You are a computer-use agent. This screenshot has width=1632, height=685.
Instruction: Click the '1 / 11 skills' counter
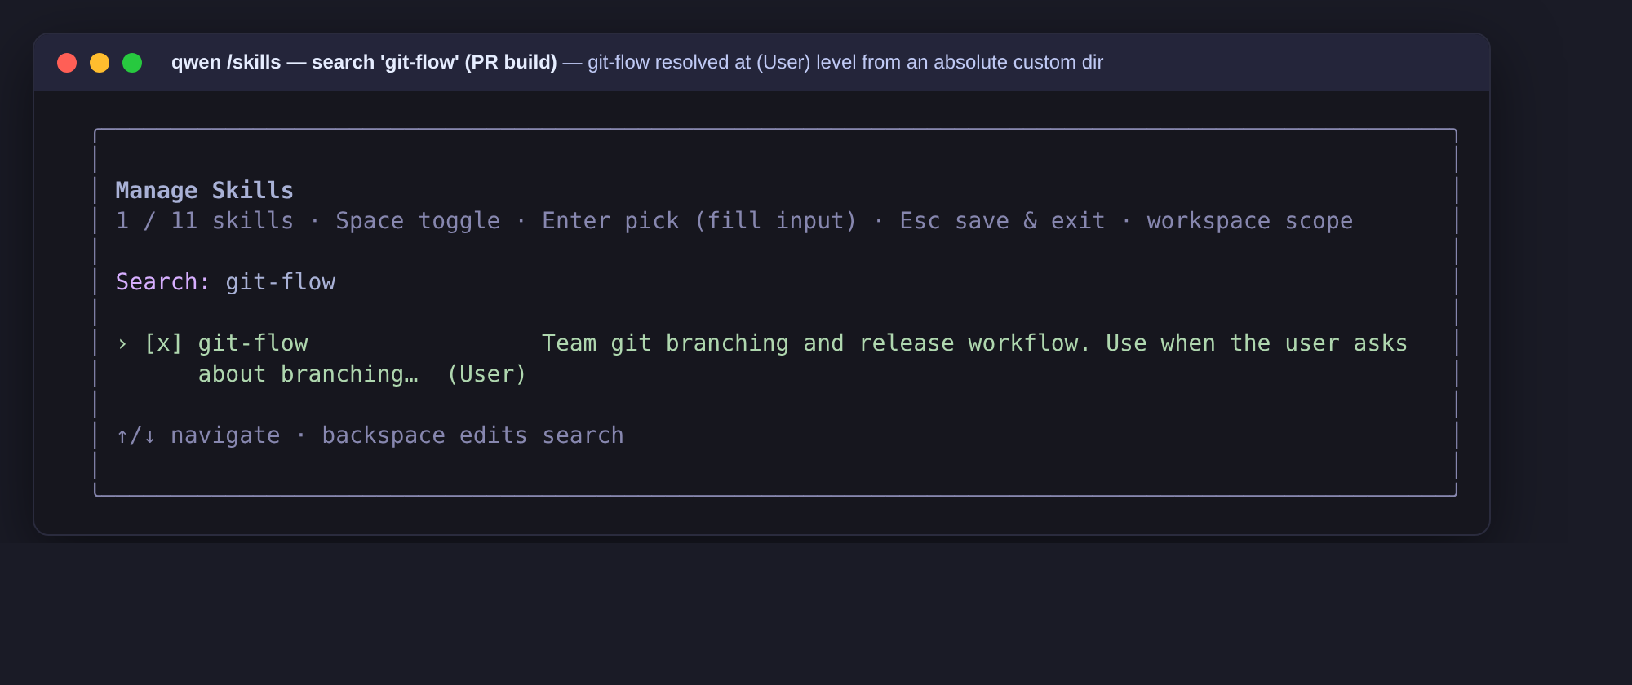pos(204,221)
